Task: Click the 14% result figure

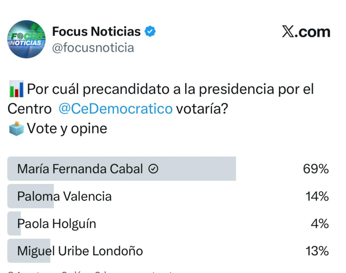Action: point(317,196)
